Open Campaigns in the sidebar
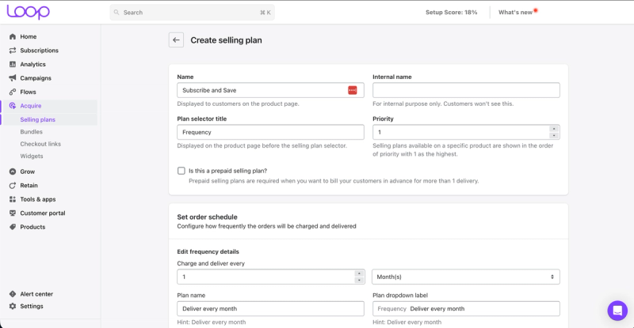The width and height of the screenshot is (634, 328). (x=36, y=78)
